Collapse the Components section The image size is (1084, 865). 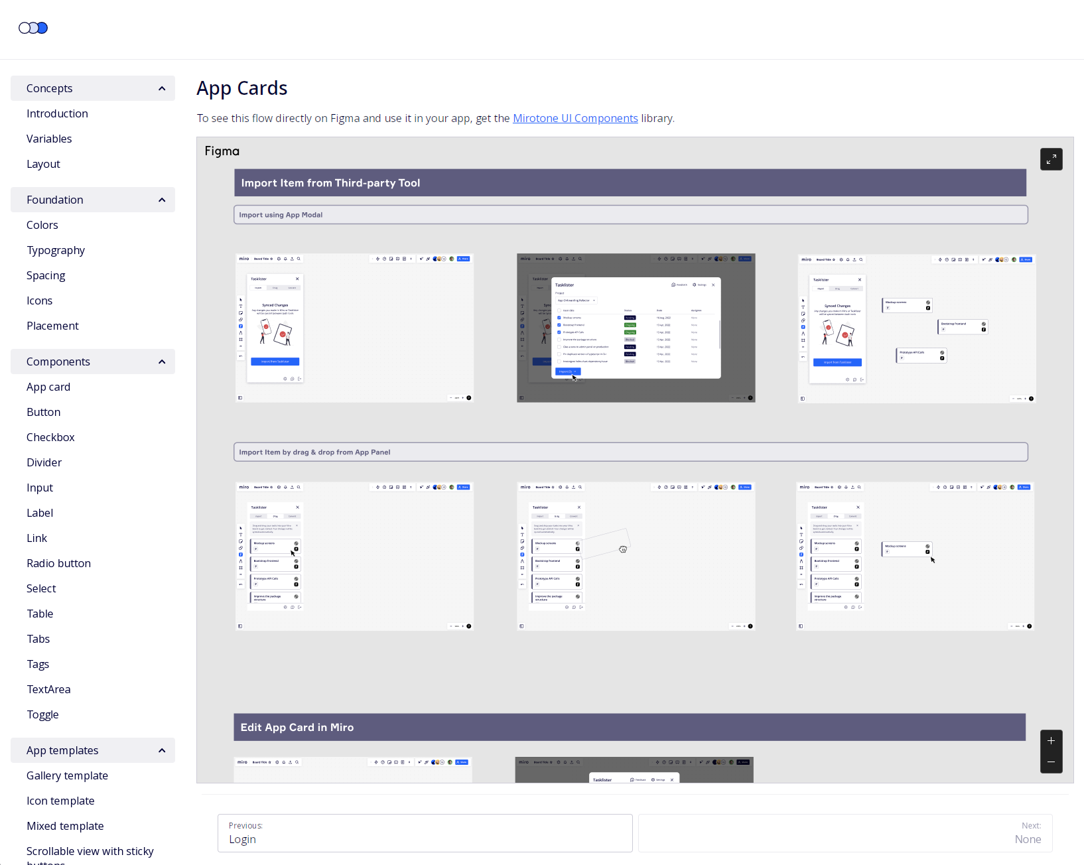pos(162,362)
